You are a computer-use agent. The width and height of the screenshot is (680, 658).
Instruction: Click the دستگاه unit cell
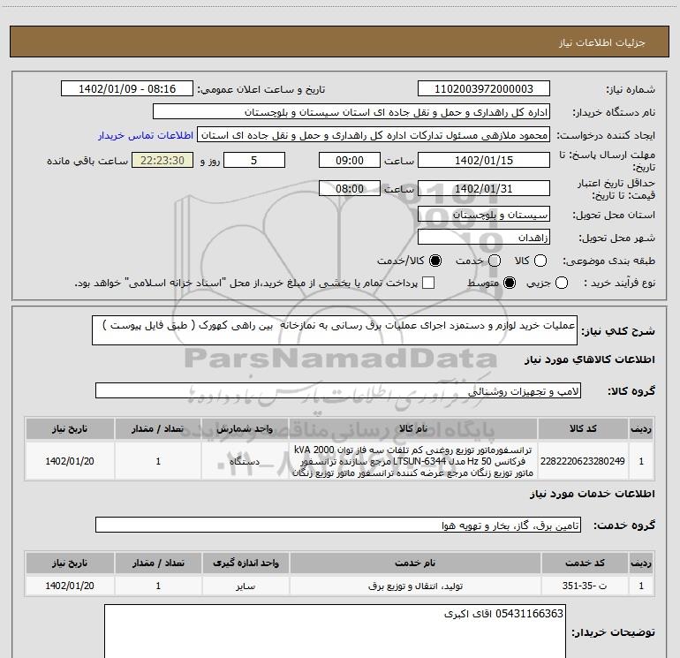[245, 461]
